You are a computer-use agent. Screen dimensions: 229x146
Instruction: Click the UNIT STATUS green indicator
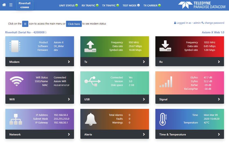77,5
